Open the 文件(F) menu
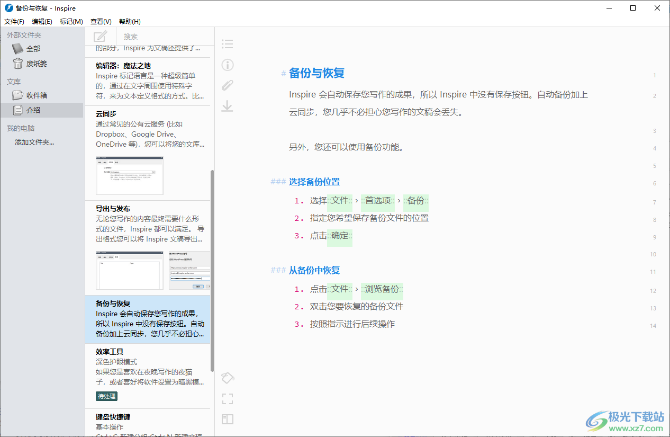 coord(14,22)
